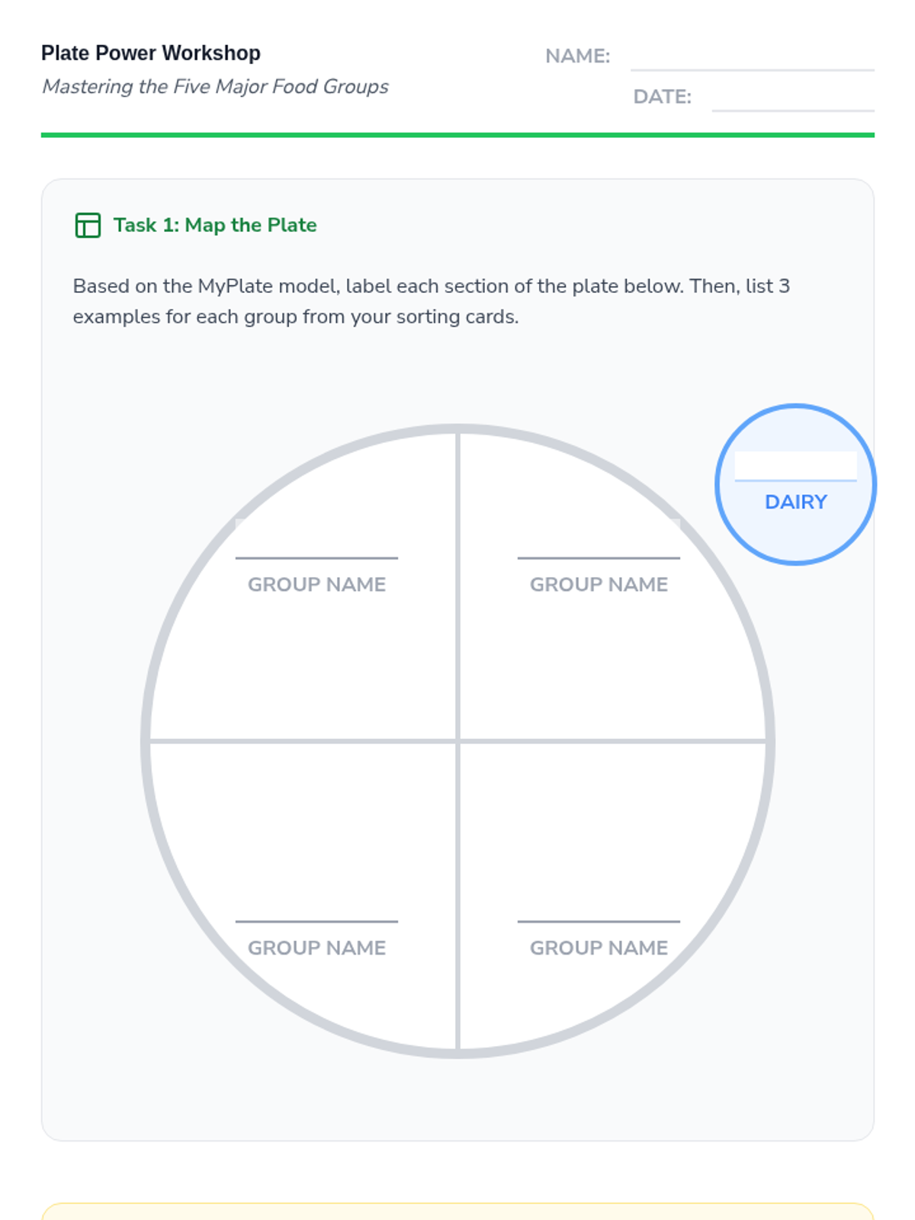Click the Mastering the Five Major Food Groups subtitle
The image size is (915, 1220).
(215, 87)
